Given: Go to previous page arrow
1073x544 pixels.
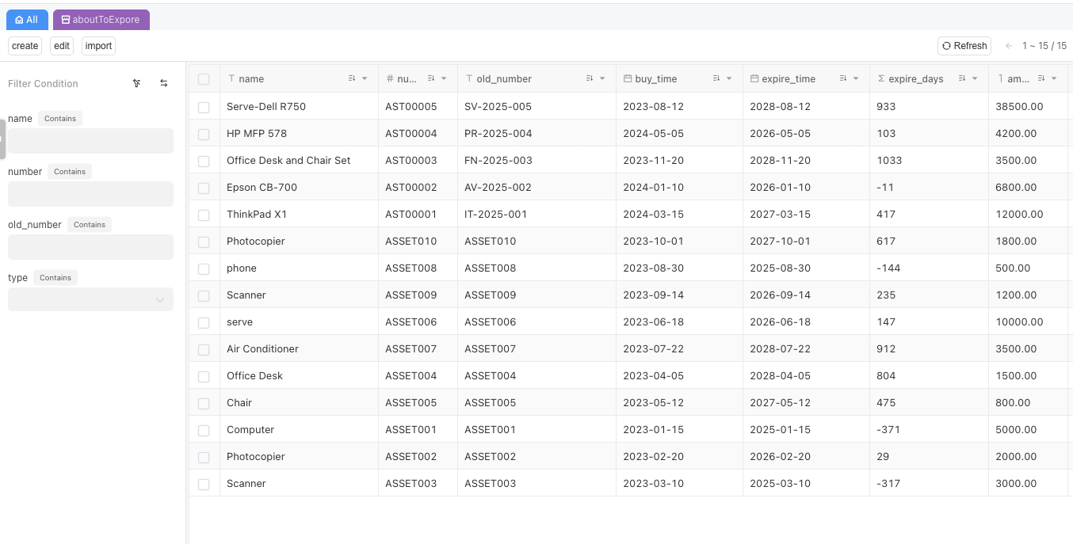Looking at the screenshot, I should [1009, 46].
